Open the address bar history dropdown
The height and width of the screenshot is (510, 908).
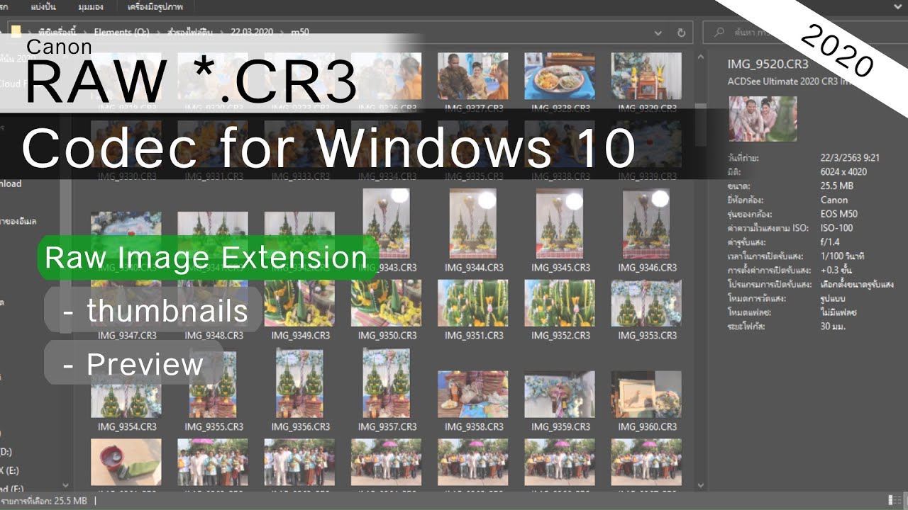click(659, 33)
